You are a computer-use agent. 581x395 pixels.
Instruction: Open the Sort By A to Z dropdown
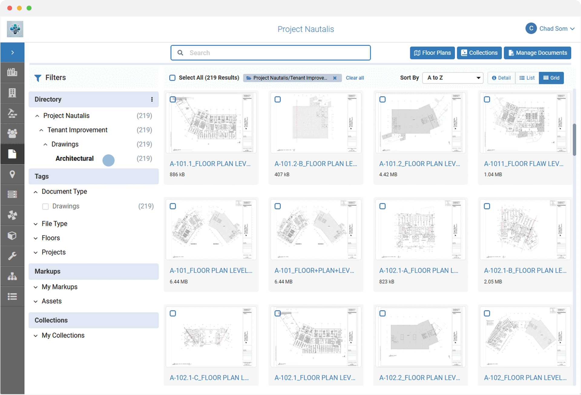point(452,78)
